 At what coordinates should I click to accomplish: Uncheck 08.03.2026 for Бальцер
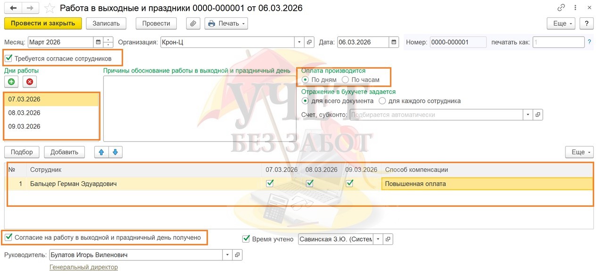pyautogui.click(x=309, y=184)
